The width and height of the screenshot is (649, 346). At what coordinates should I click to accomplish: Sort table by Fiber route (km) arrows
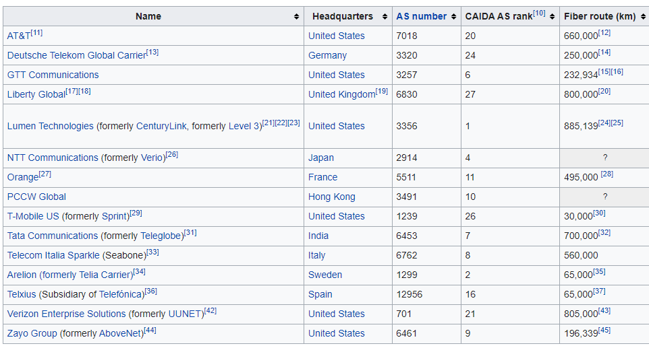point(642,17)
